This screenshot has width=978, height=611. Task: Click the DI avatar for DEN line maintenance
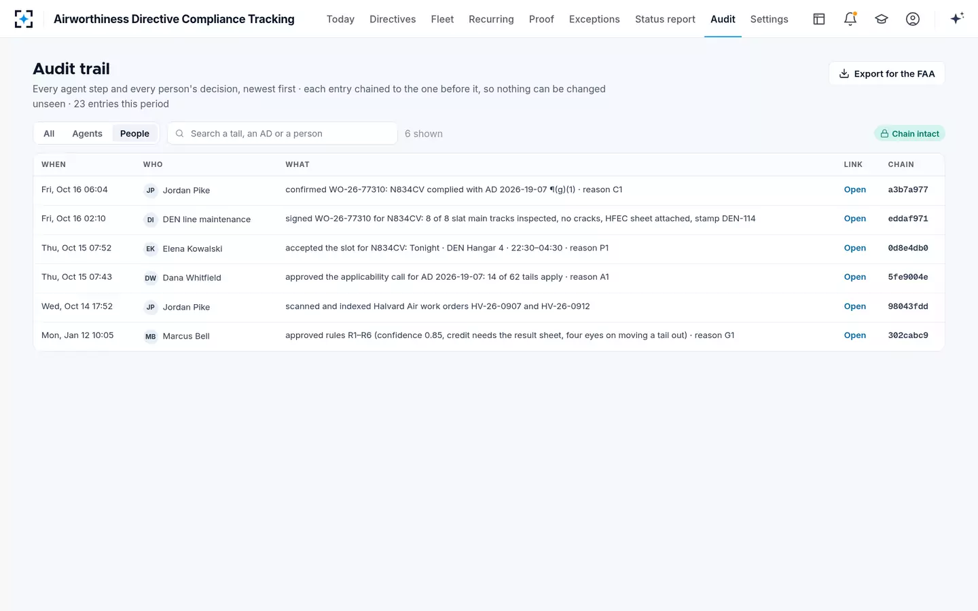click(151, 220)
